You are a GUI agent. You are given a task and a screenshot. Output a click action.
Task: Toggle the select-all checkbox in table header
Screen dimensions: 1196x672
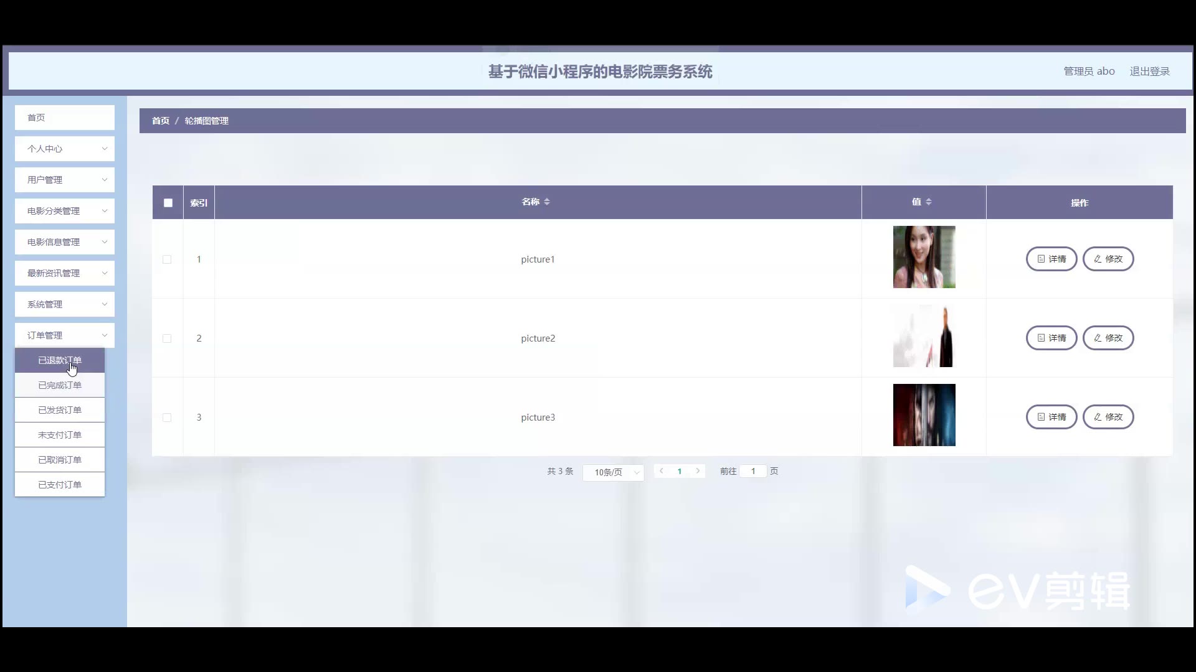pyautogui.click(x=168, y=203)
